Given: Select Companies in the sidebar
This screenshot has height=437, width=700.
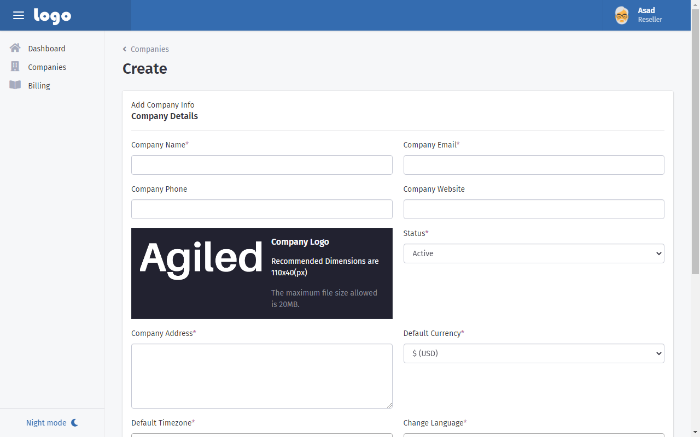Looking at the screenshot, I should [x=47, y=67].
